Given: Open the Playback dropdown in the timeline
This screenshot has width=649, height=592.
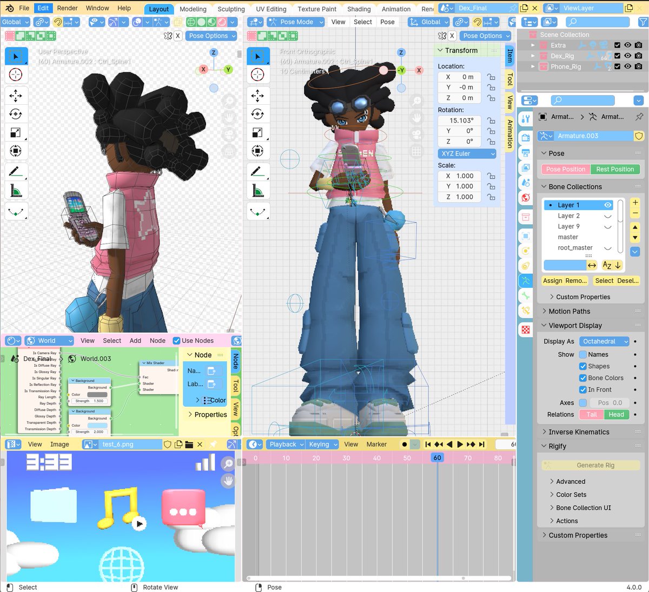Looking at the screenshot, I should [x=286, y=445].
